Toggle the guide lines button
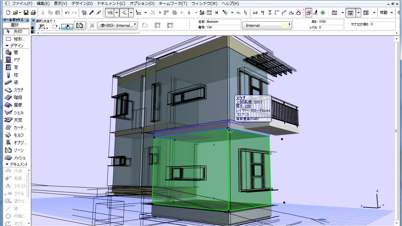The height and width of the screenshot is (226, 402). pyautogui.click(x=109, y=13)
